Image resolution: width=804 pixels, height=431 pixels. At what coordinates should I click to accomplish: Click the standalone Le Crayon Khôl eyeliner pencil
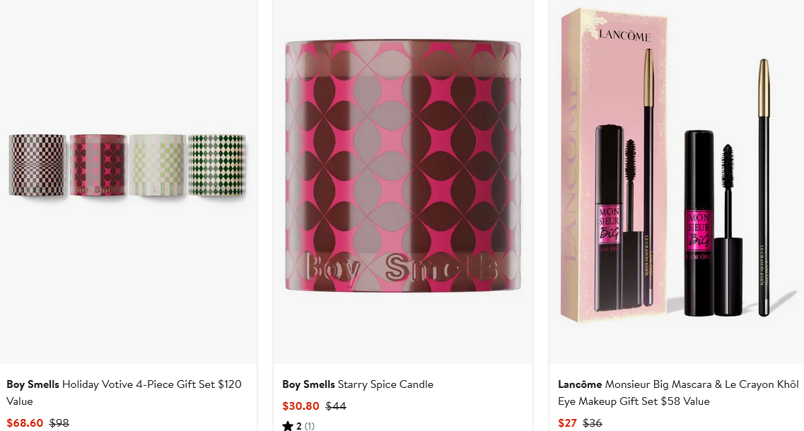[763, 187]
